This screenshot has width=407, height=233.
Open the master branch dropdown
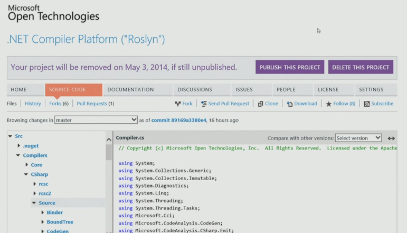96,120
